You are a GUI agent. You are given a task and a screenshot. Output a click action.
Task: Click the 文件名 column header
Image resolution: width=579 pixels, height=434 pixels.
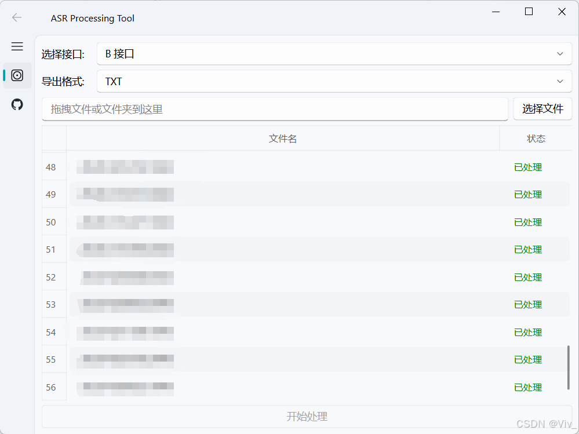pos(283,138)
